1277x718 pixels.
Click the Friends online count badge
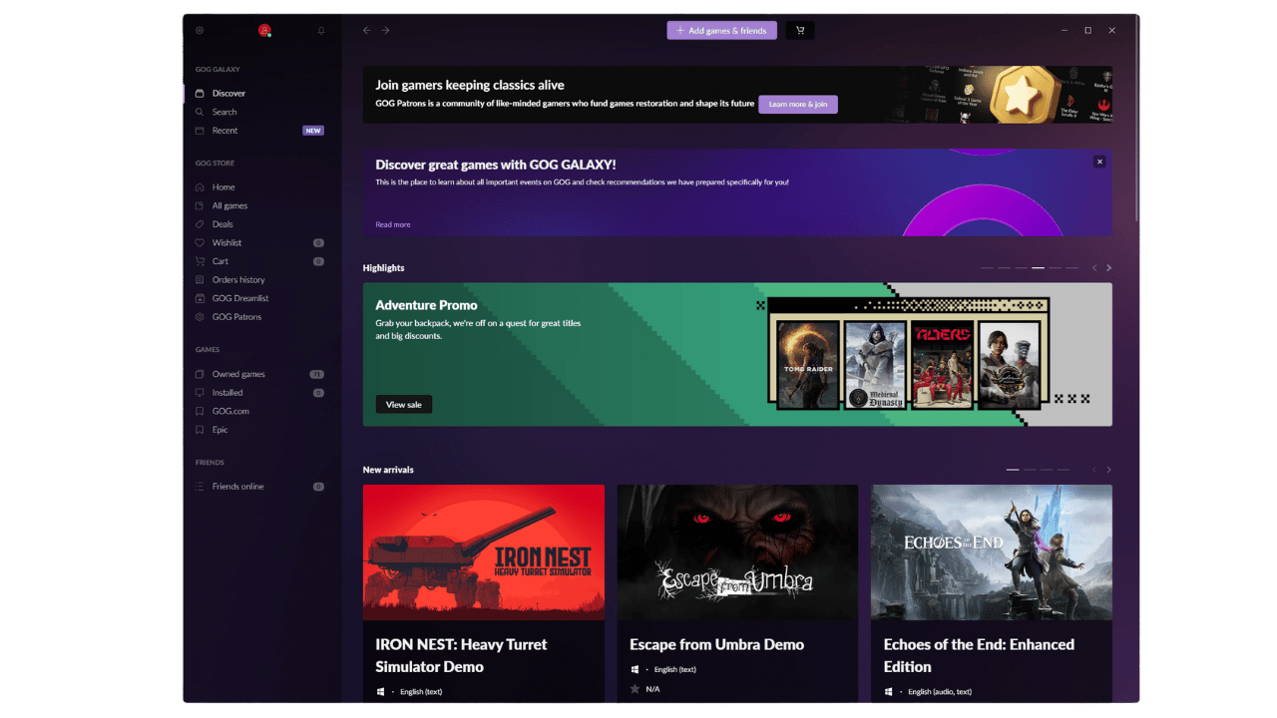318,487
